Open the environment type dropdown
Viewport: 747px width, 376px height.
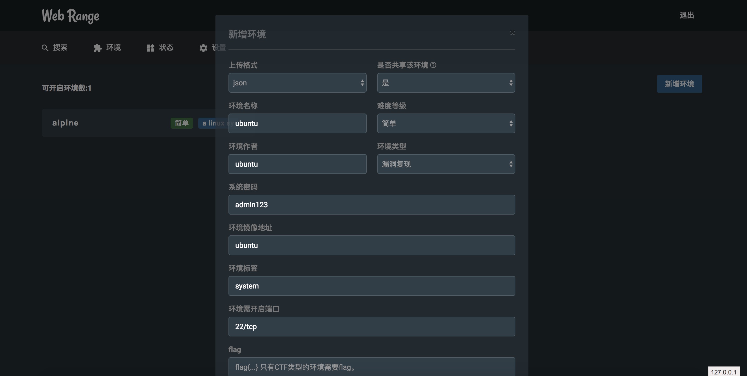click(x=446, y=164)
